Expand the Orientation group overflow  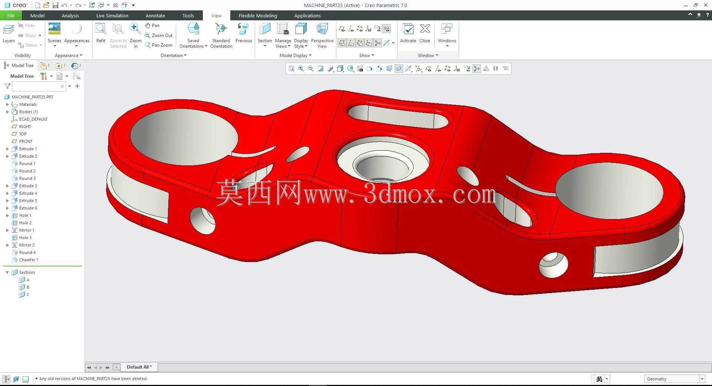click(174, 56)
